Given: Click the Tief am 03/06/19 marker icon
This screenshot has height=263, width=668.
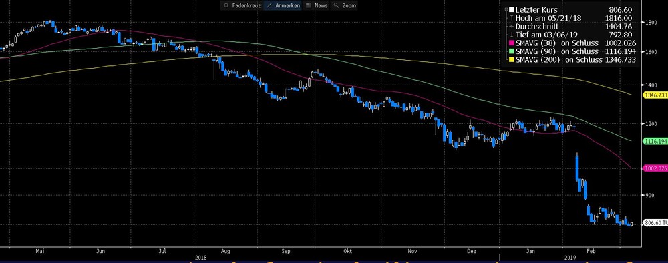Looking at the screenshot, I should click(x=511, y=35).
